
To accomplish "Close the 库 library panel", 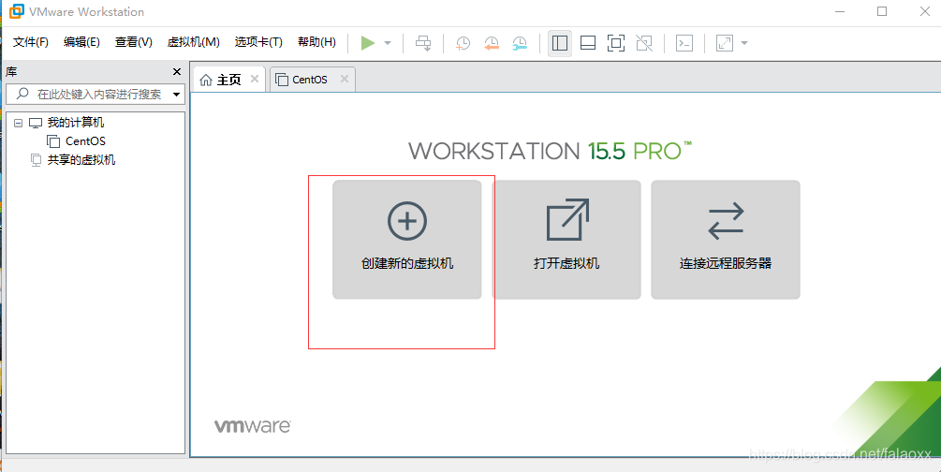I will click(x=176, y=72).
